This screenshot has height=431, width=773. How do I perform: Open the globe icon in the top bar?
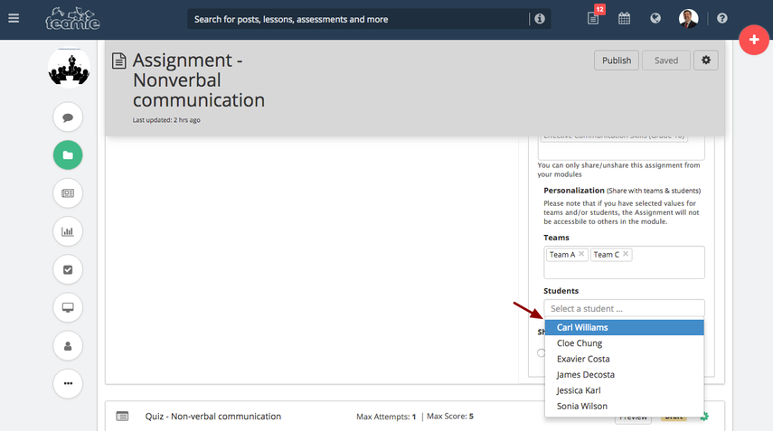coord(655,19)
